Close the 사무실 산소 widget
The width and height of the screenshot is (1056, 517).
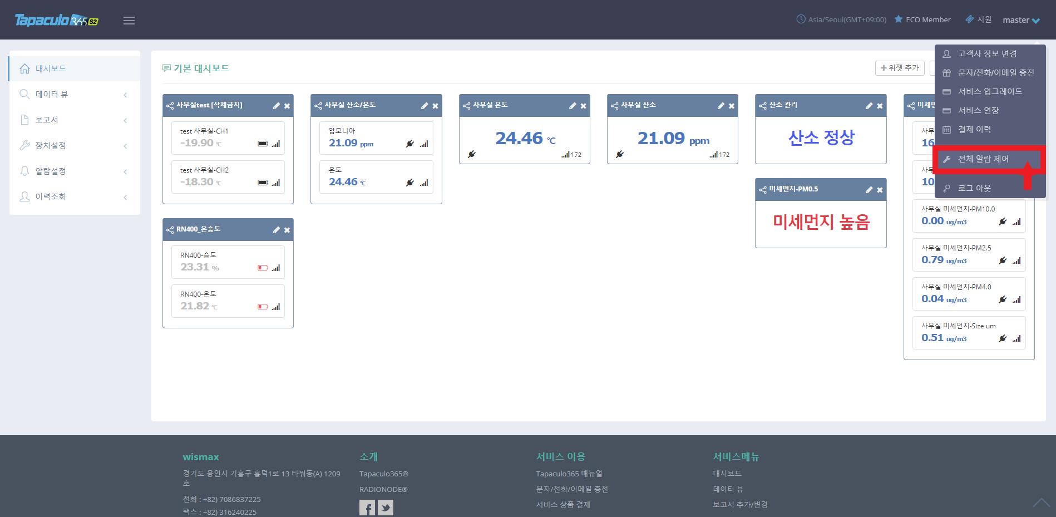click(x=732, y=106)
